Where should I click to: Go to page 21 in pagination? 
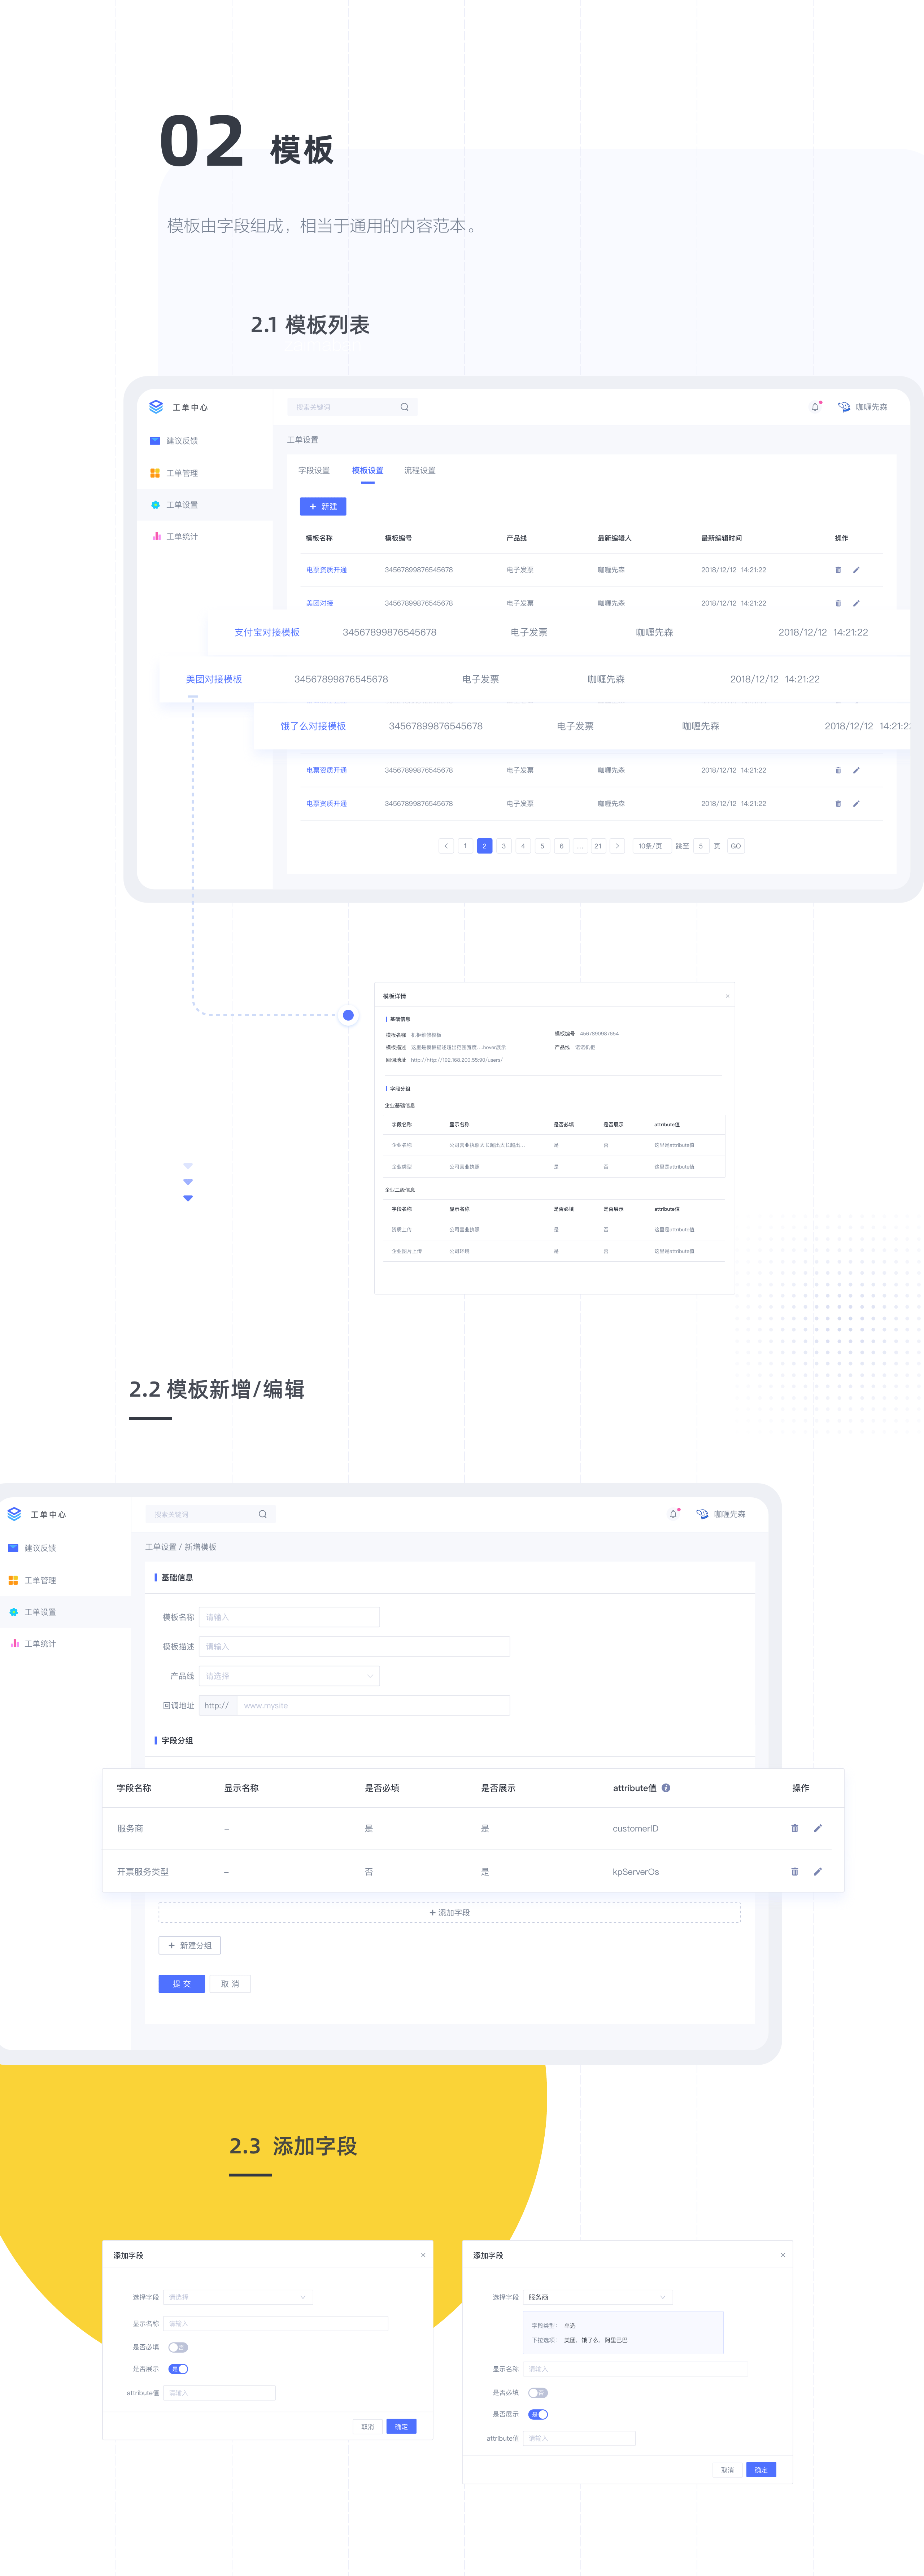coord(598,846)
